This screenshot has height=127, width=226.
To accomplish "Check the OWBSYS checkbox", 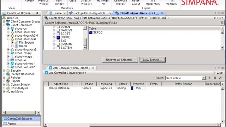I will (x=58, y=30).
